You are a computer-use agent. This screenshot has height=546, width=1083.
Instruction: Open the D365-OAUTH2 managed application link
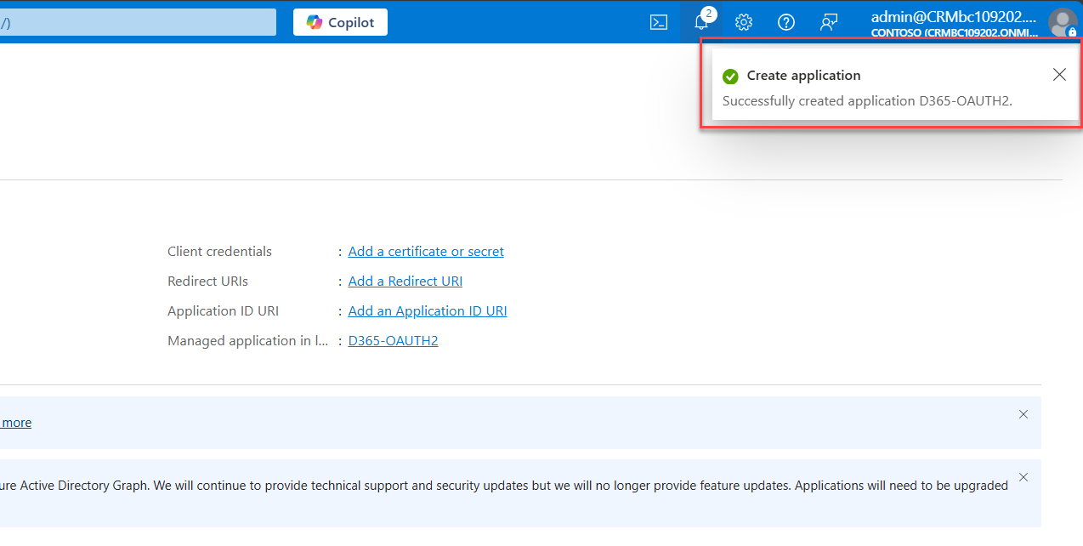393,341
